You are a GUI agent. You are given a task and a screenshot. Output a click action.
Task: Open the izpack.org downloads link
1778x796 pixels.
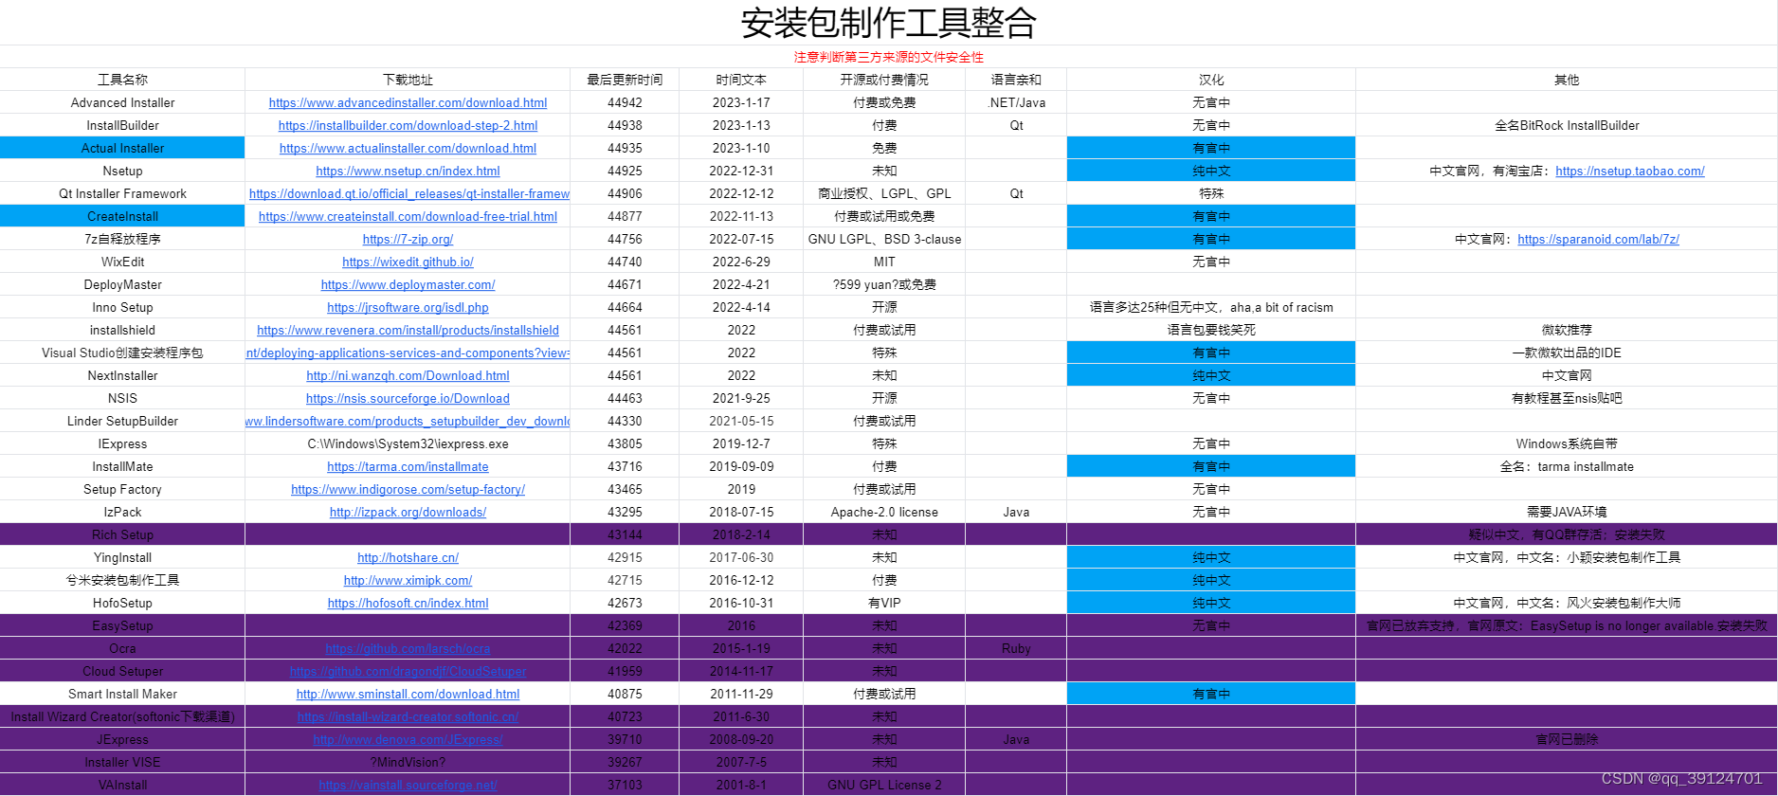point(408,512)
